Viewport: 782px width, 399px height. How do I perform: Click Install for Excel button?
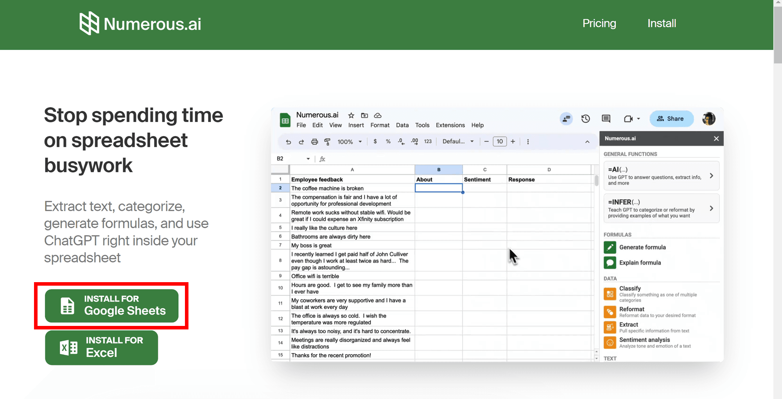click(x=102, y=347)
